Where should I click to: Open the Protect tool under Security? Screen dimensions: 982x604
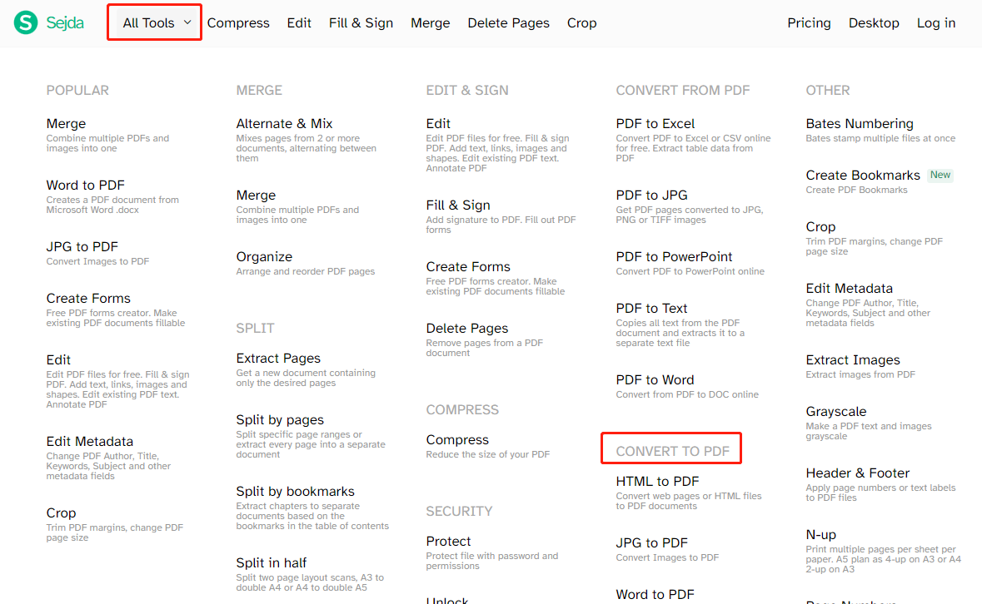448,542
